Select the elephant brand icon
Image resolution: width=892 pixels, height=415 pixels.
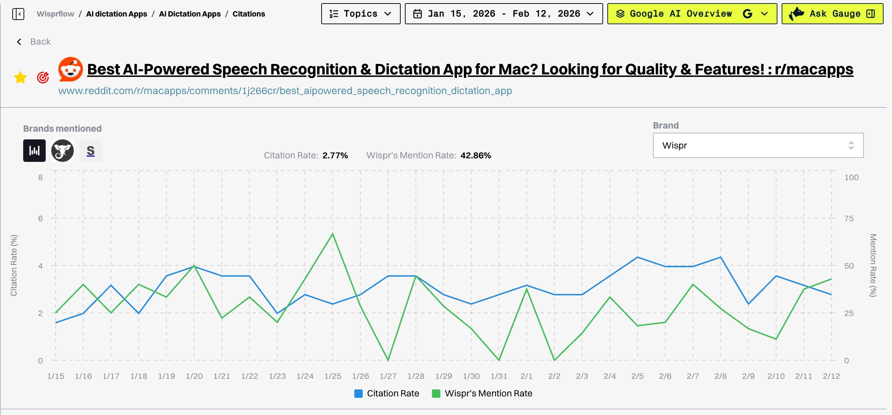63,151
